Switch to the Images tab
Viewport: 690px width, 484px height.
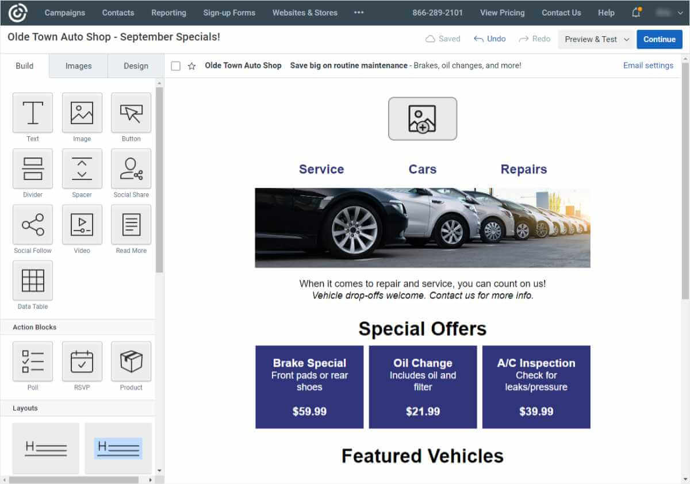point(78,66)
